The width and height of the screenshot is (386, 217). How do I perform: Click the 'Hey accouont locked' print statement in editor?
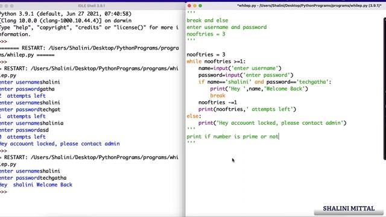click(x=272, y=123)
